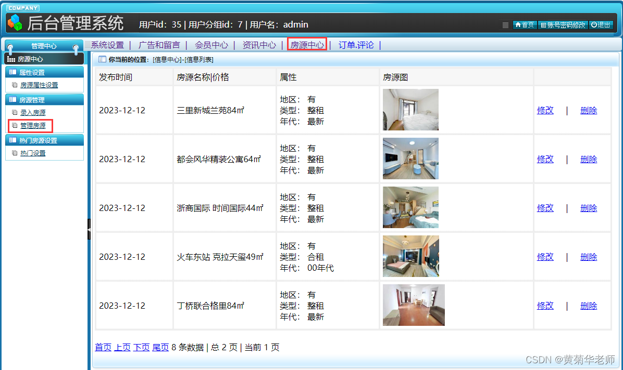This screenshot has height=370, width=623.
Task: Switch to the 资讯中心 tab
Action: coord(259,45)
